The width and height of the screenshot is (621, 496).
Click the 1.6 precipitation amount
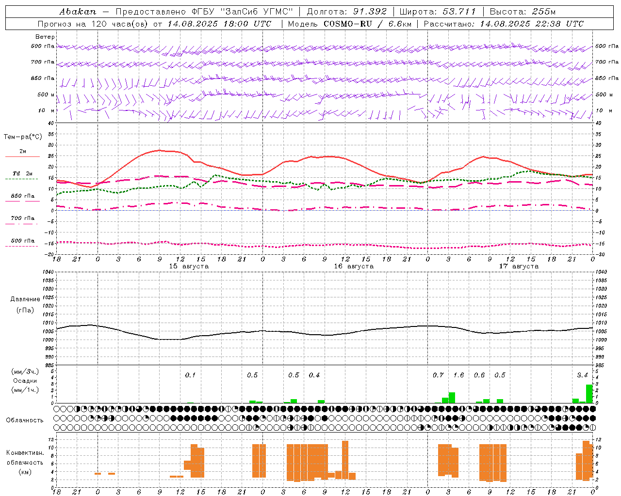click(x=458, y=375)
